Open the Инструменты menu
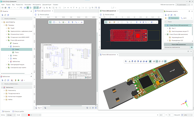This screenshot has height=117, width=194. pyautogui.click(x=36, y=5)
